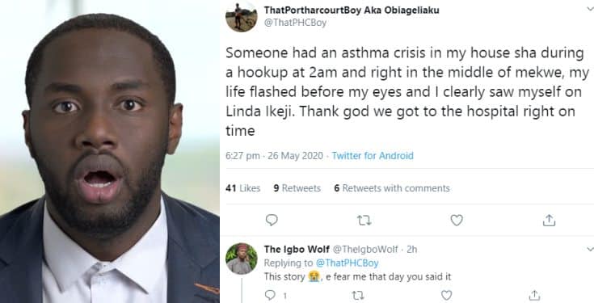Open the shocked man photo
Viewport: 594px width, 303px height.
click(109, 152)
